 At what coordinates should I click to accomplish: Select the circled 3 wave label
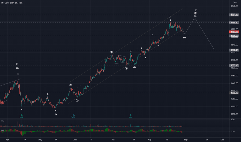[111, 52]
